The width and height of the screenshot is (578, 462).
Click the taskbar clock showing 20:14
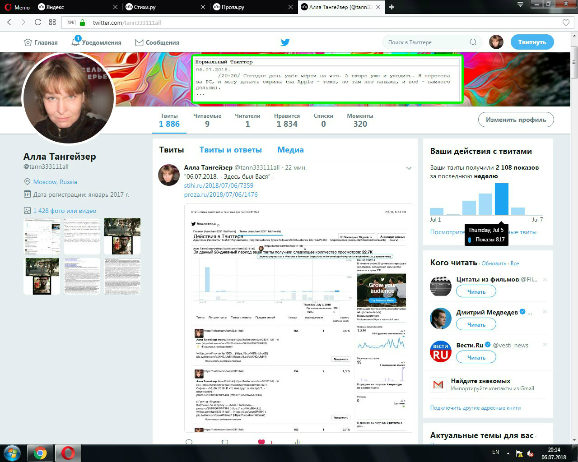554,453
